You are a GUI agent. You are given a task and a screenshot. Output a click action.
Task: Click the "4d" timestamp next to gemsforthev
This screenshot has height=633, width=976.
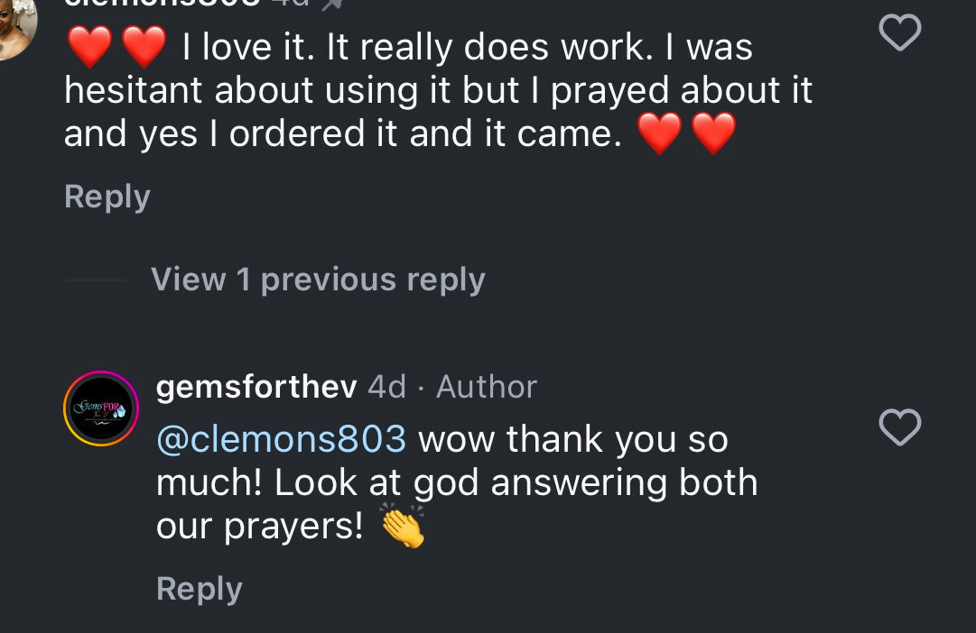click(x=386, y=387)
